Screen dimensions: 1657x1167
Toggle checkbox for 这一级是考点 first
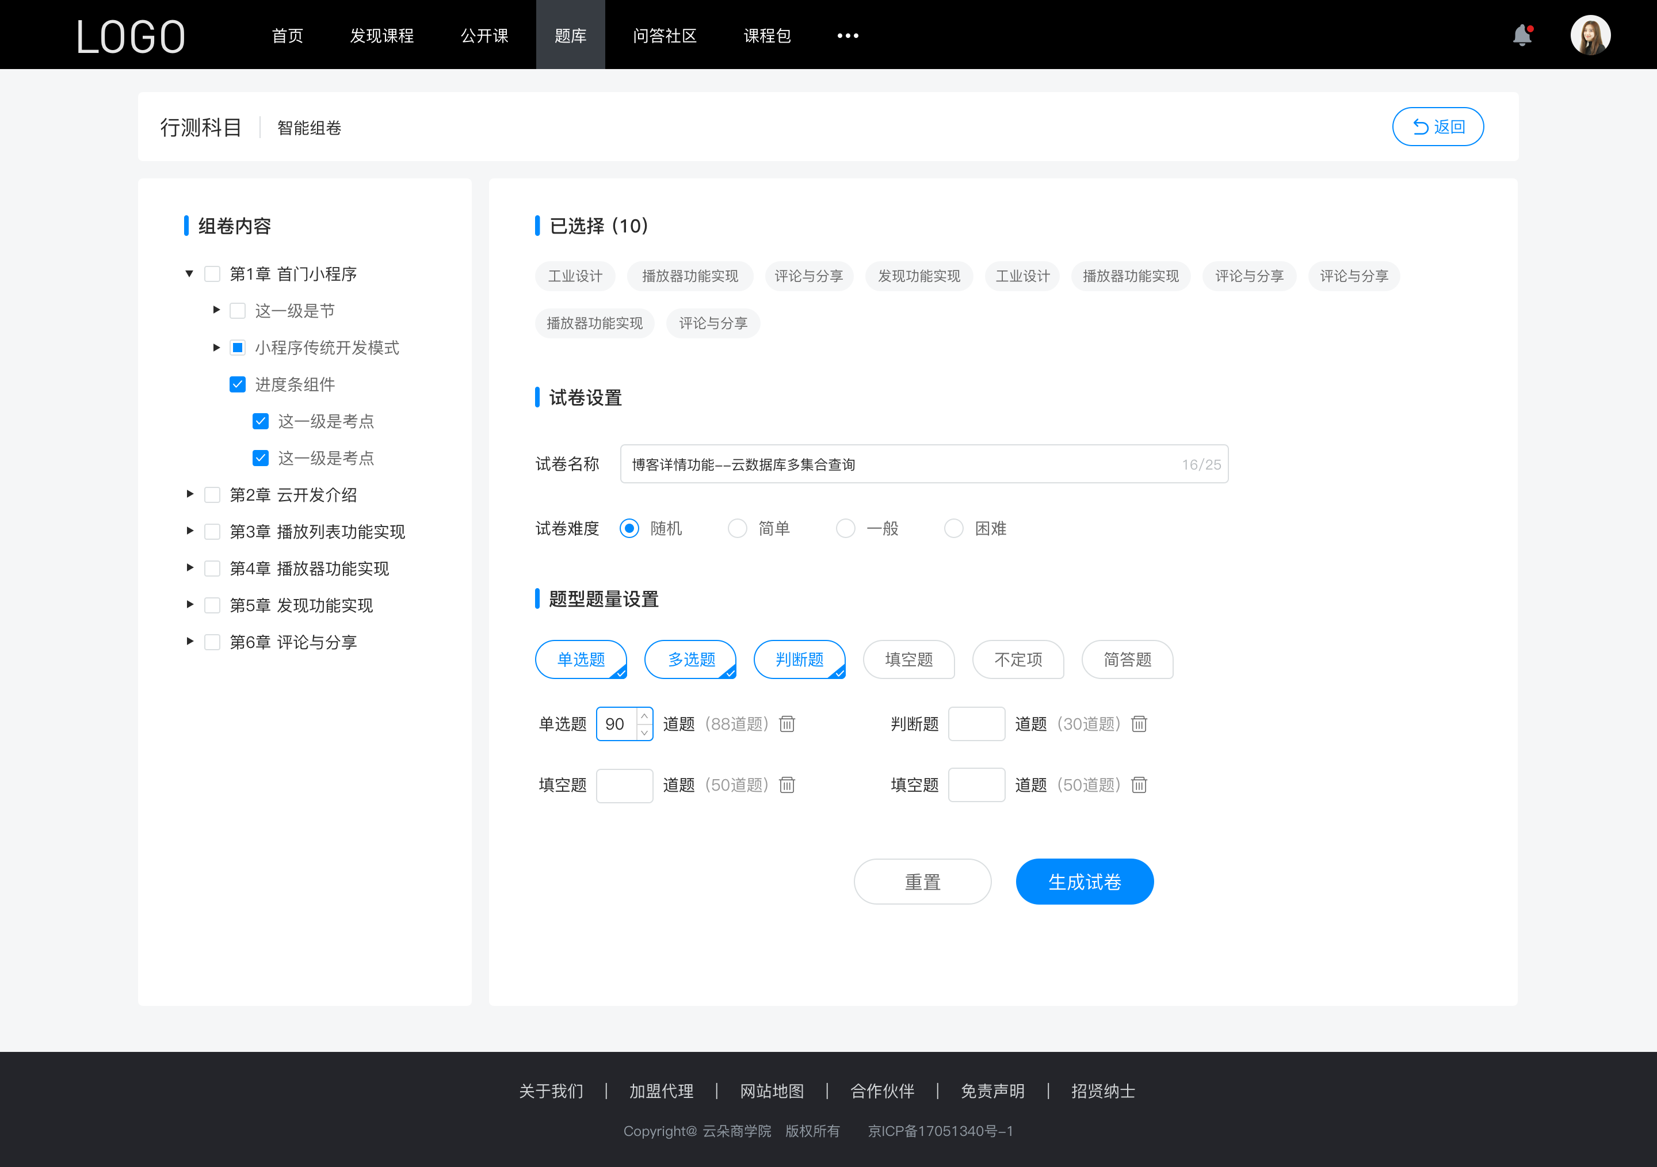[258, 421]
